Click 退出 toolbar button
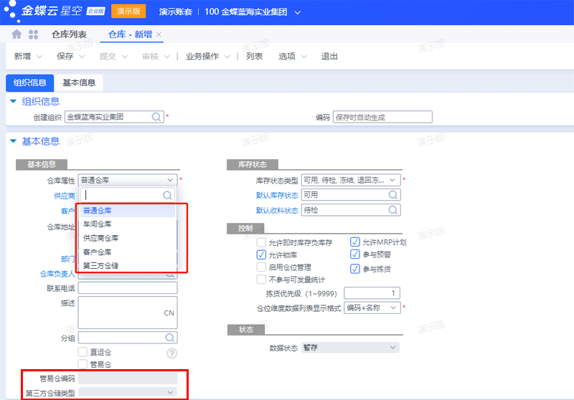574x400 pixels. [329, 57]
